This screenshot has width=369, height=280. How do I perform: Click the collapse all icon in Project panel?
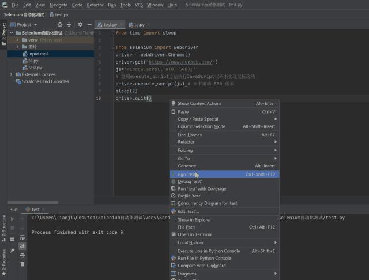point(70,25)
